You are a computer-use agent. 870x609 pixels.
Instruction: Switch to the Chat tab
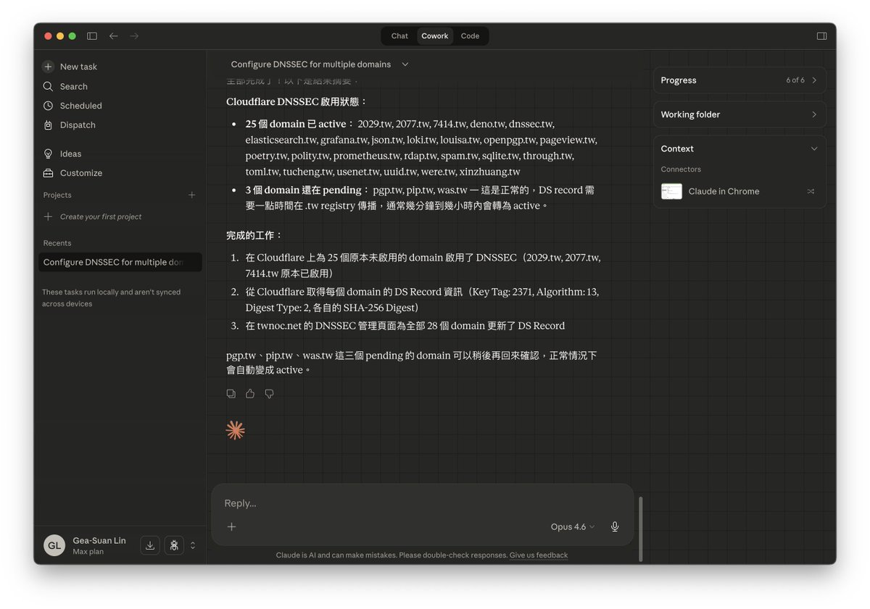pos(399,36)
